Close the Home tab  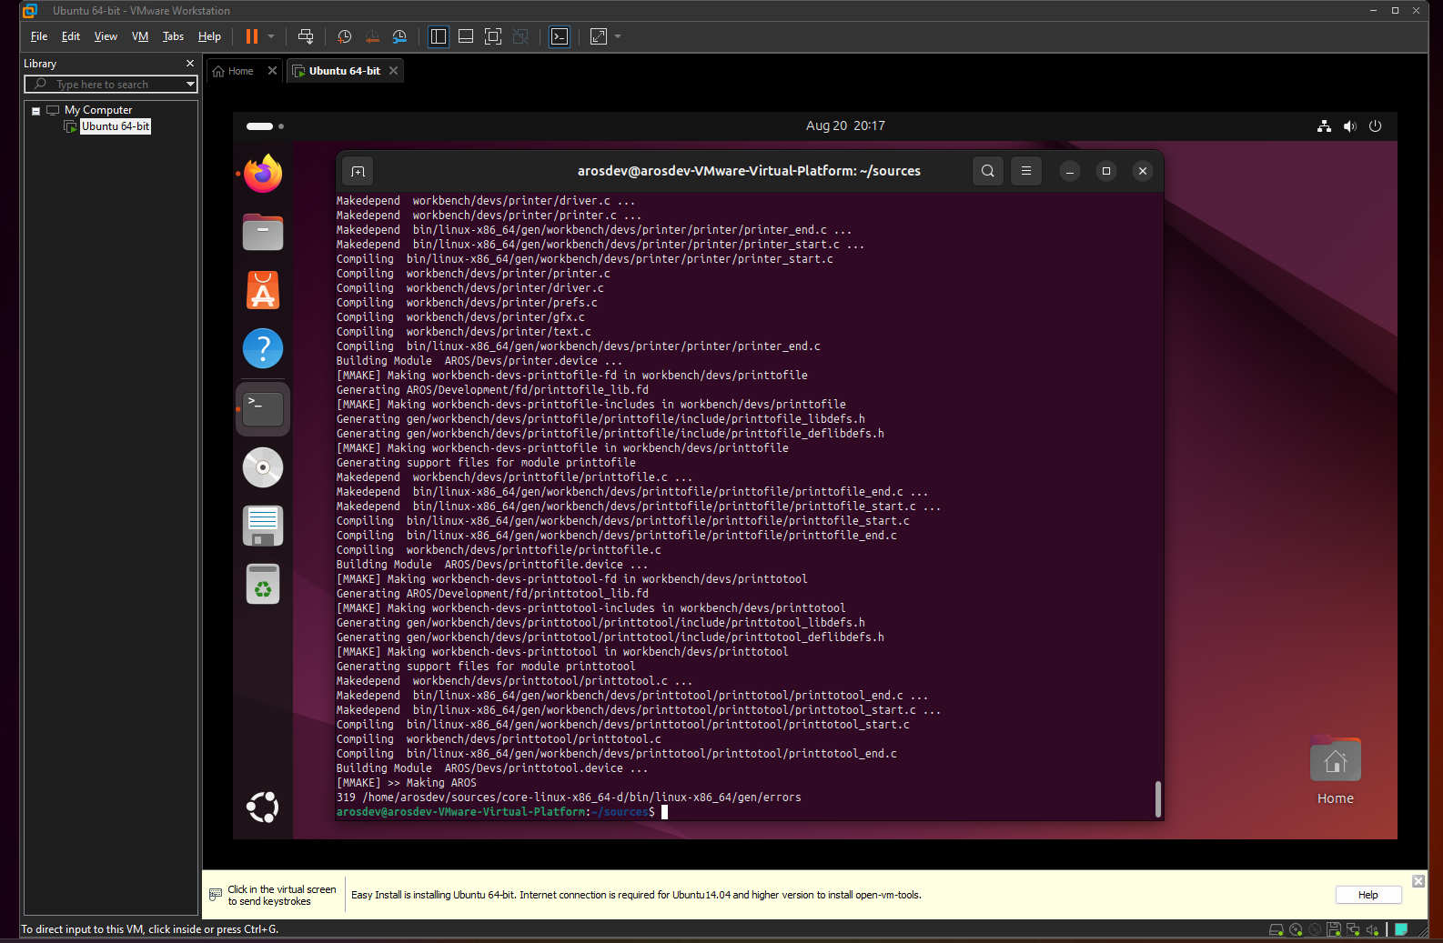272,71
